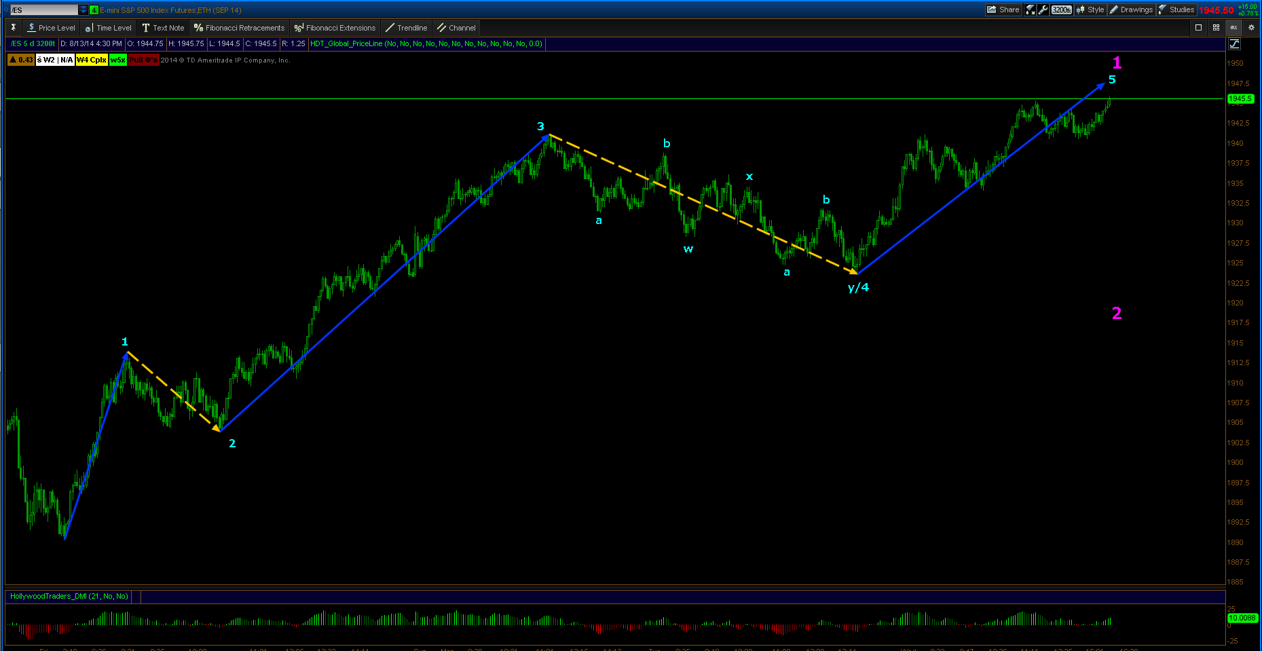1262x651 pixels.
Task: Select the magenta 1 wave label
Action: (1117, 63)
